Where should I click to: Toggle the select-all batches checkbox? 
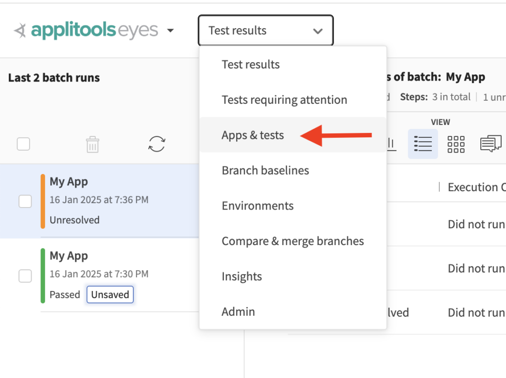23,144
